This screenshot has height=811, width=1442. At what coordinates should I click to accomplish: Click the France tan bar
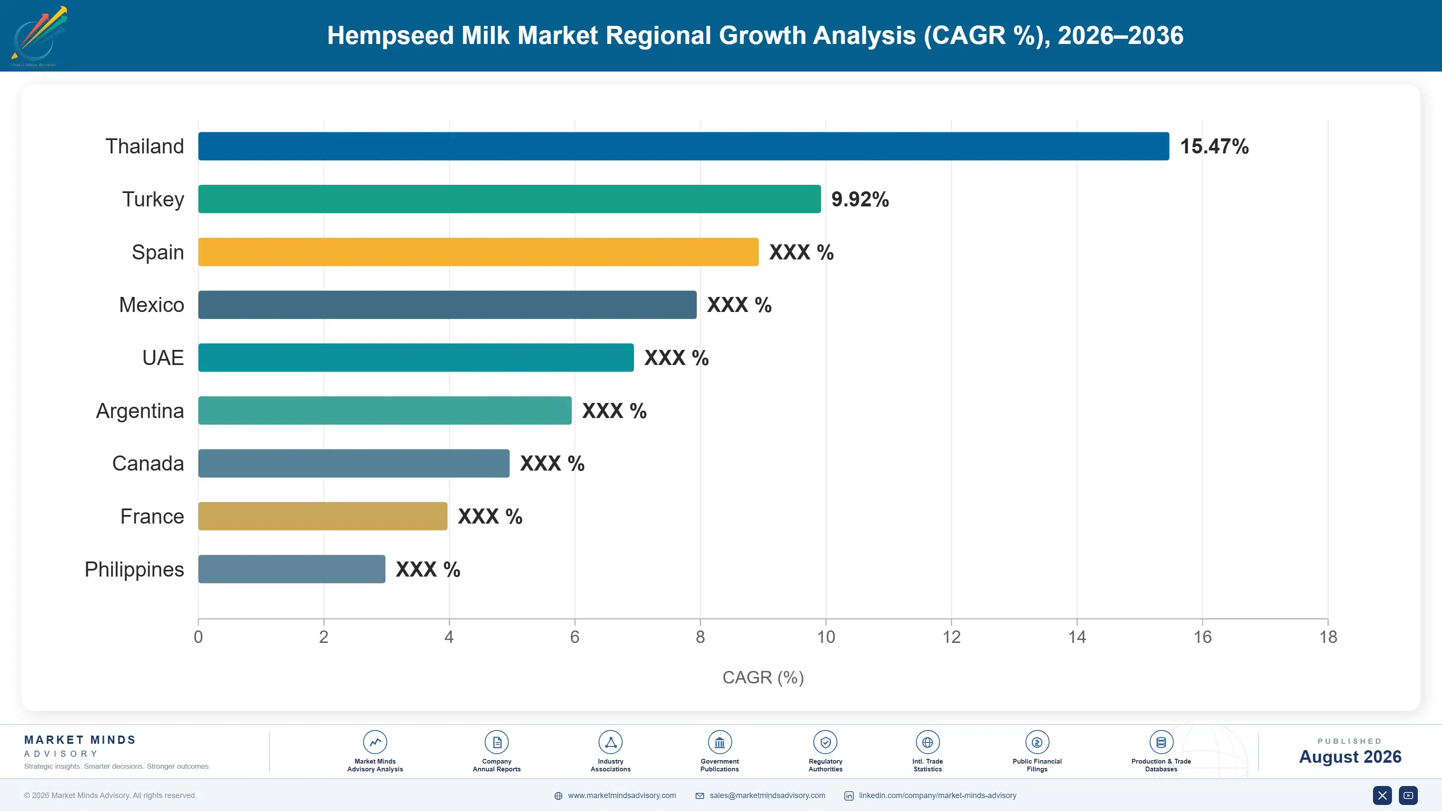coord(323,516)
